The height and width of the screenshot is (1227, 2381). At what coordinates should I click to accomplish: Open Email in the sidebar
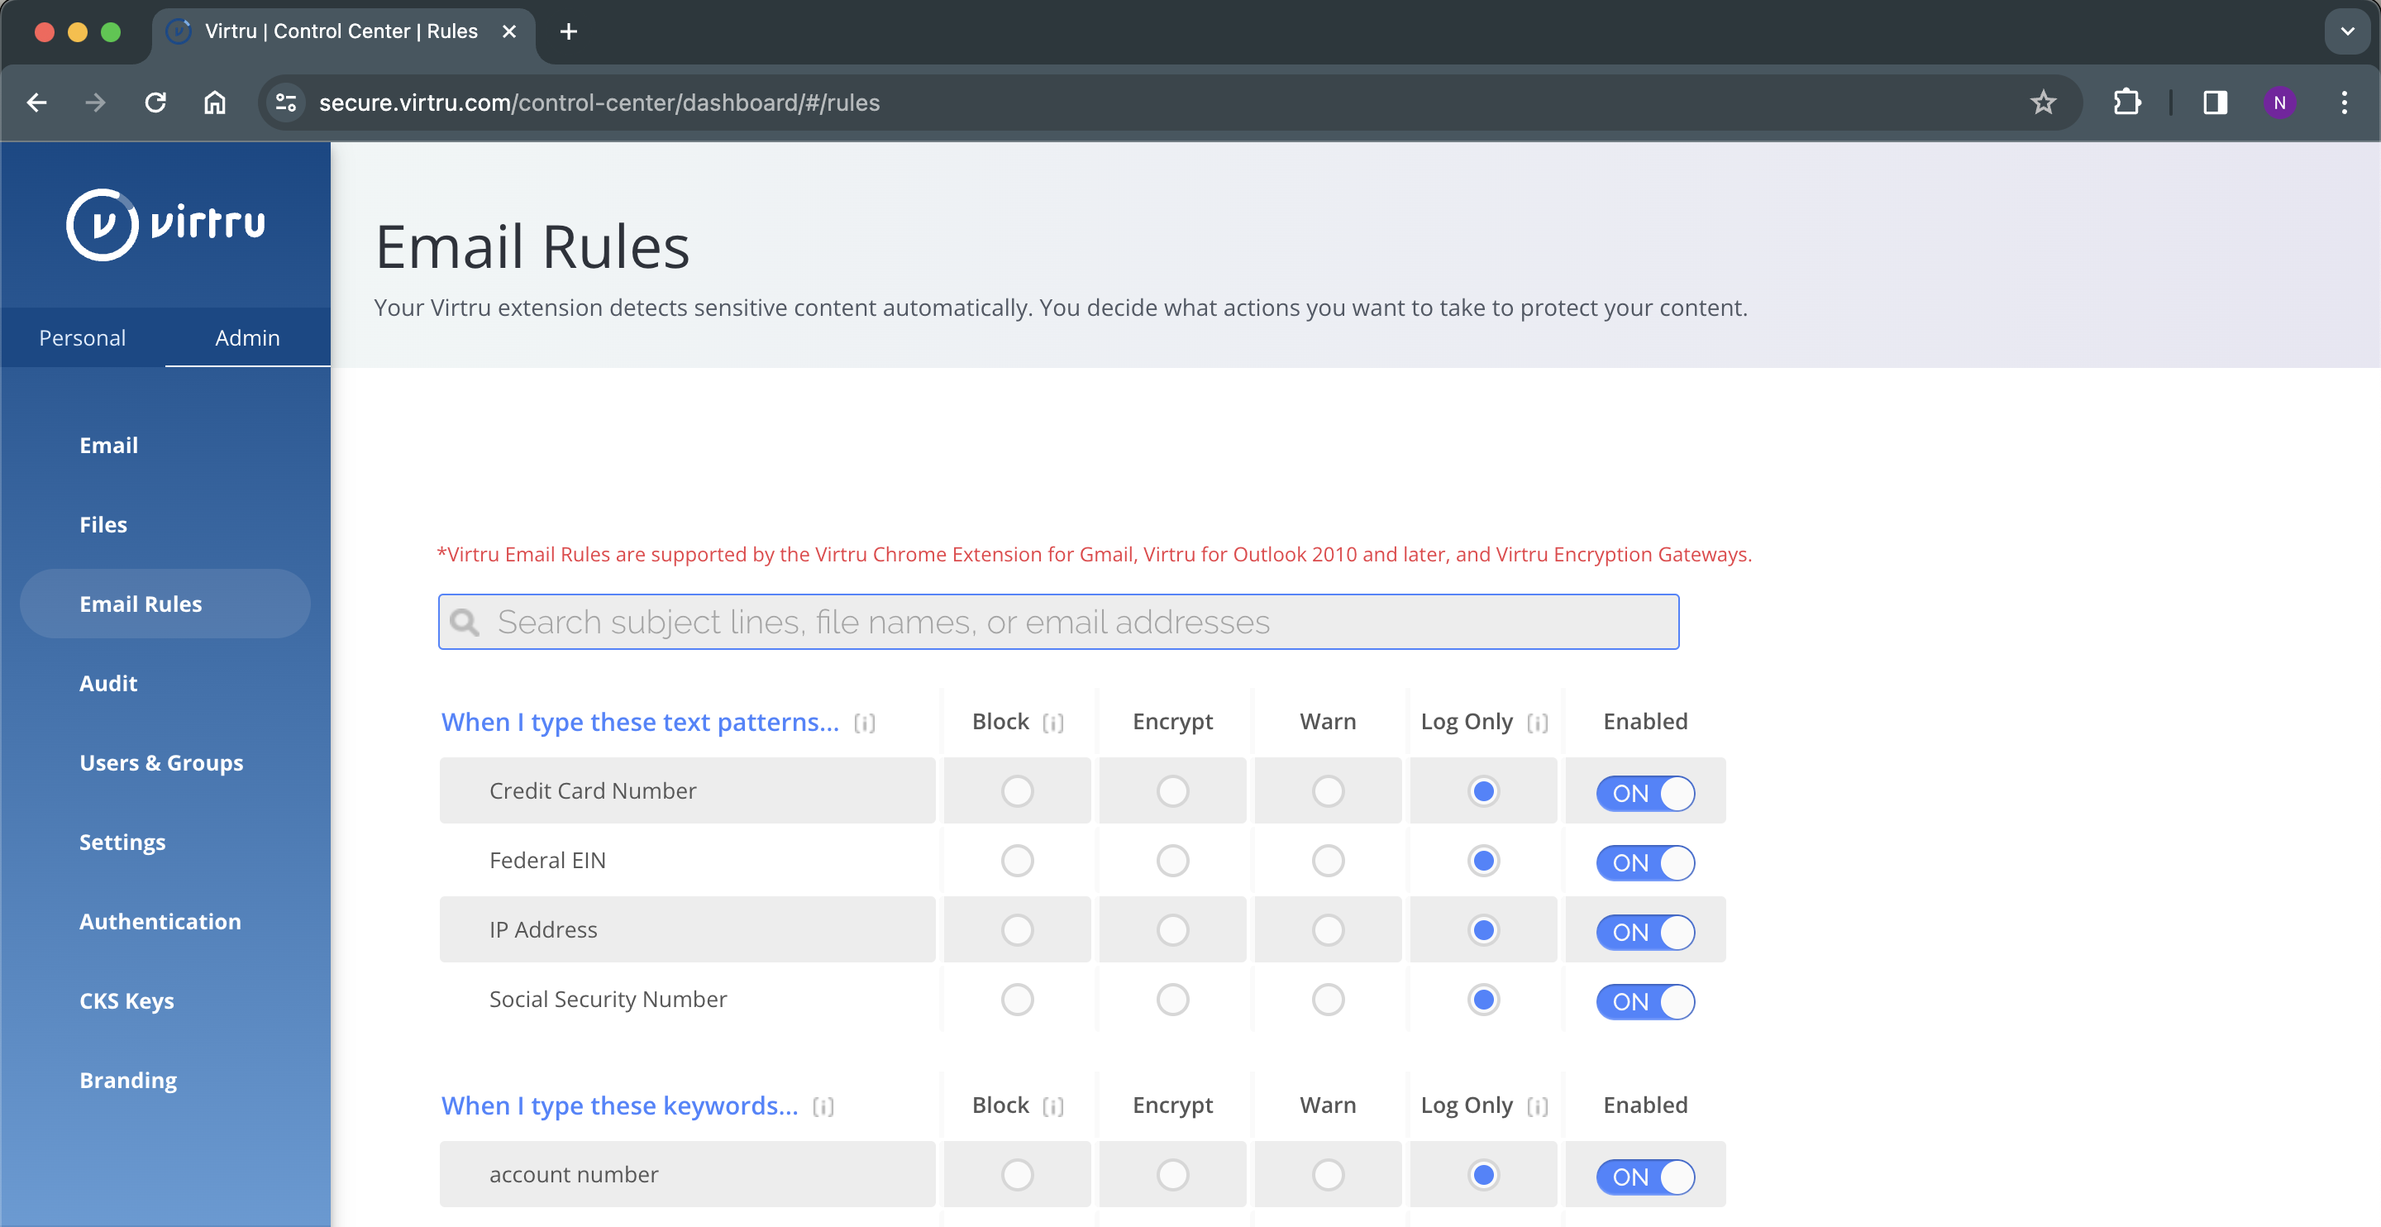pos(109,445)
